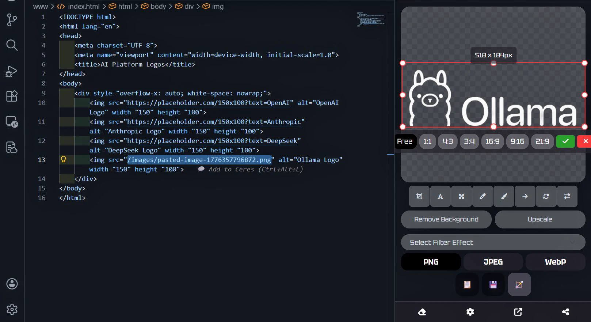Click the Upscale button

pos(540,219)
